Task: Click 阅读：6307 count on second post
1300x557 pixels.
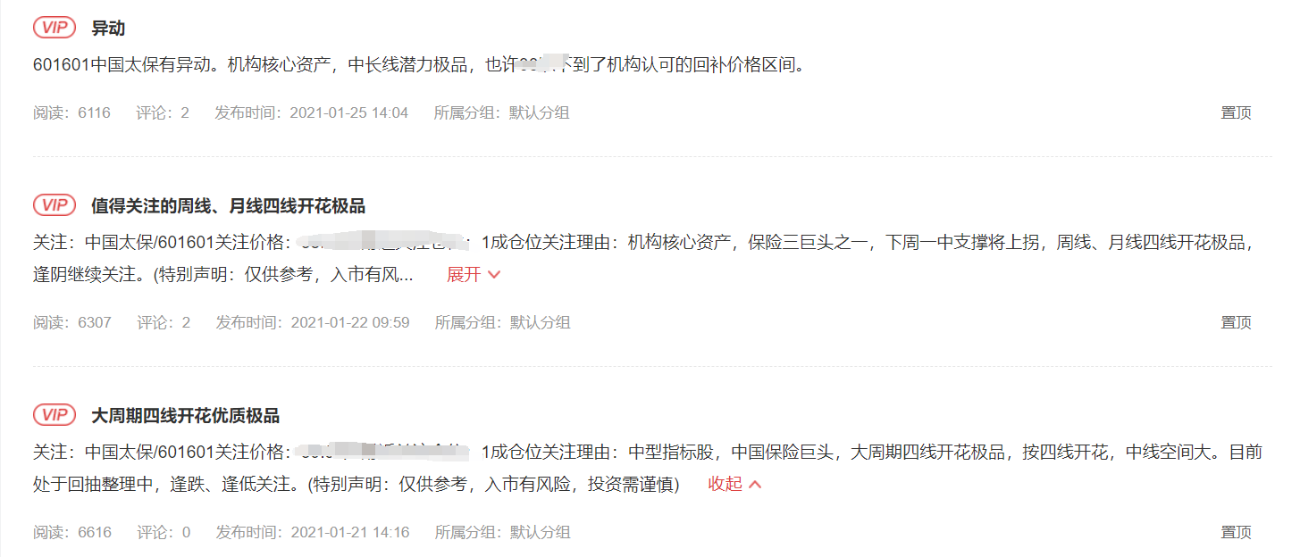Action: tap(72, 322)
